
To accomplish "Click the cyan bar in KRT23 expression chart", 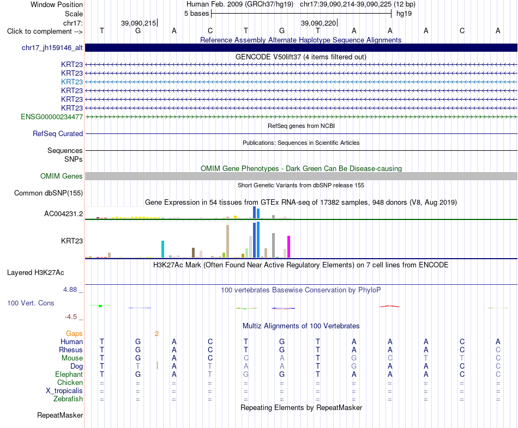I will (162, 249).
